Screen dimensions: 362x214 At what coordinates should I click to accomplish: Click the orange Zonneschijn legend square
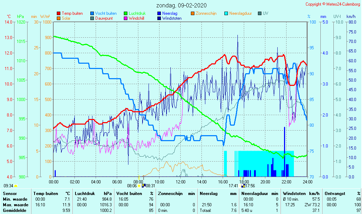(x=193, y=14)
